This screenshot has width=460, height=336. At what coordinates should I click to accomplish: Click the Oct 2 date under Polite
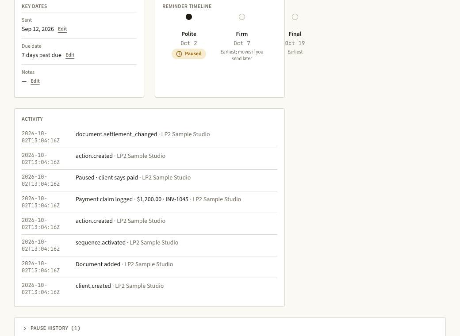(x=188, y=43)
